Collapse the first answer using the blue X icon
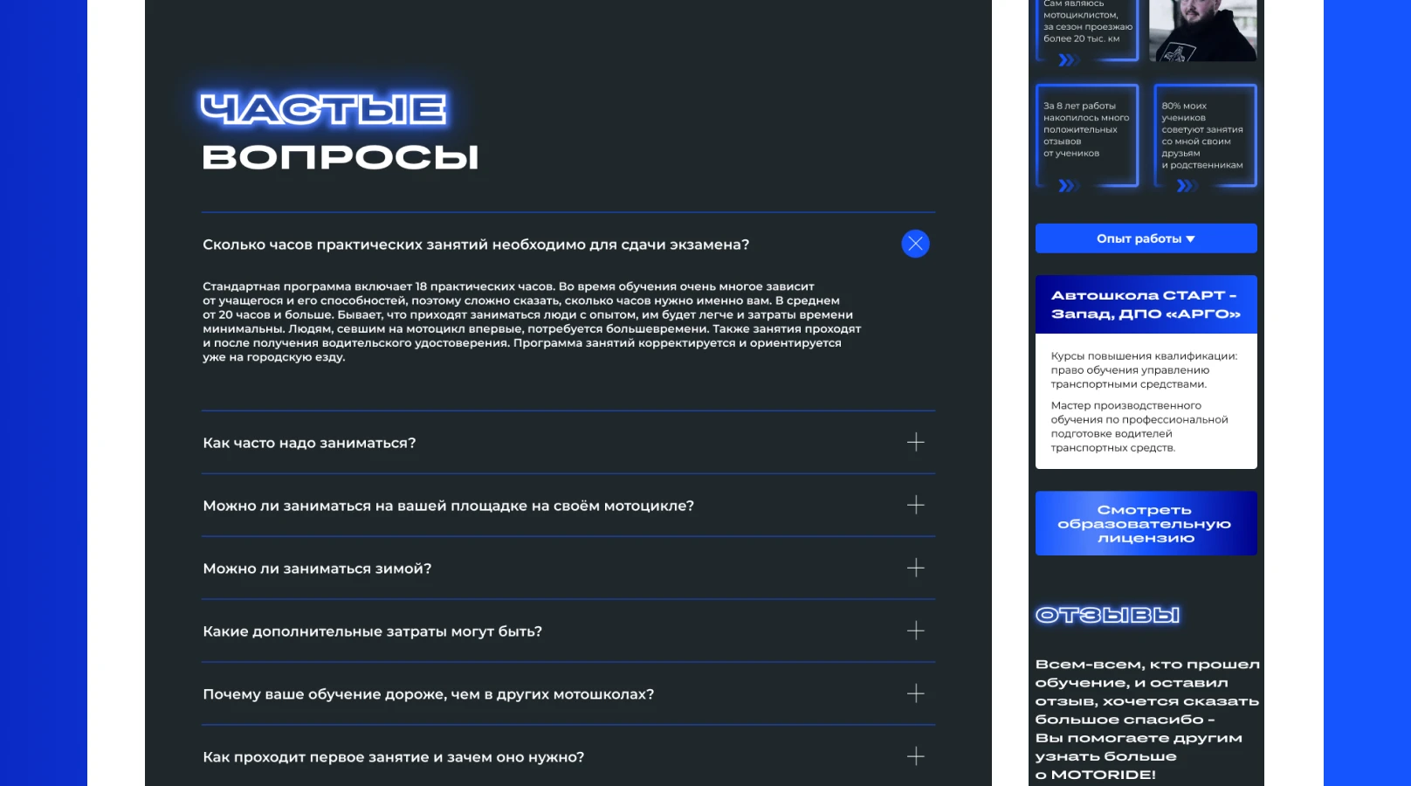This screenshot has height=786, width=1411. pos(915,244)
